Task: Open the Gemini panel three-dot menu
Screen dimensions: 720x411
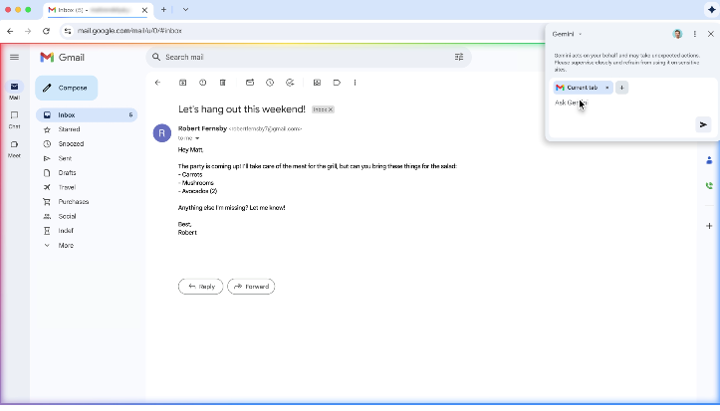Action: (x=695, y=34)
